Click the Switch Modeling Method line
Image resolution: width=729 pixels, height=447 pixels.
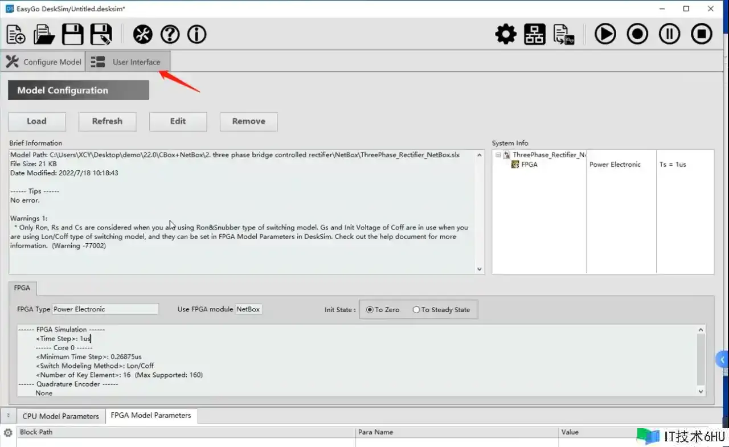(95, 366)
